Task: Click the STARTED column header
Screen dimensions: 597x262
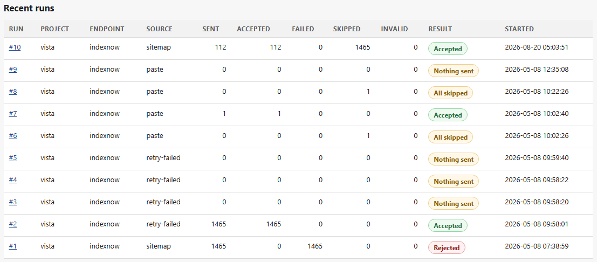Action: tap(519, 29)
